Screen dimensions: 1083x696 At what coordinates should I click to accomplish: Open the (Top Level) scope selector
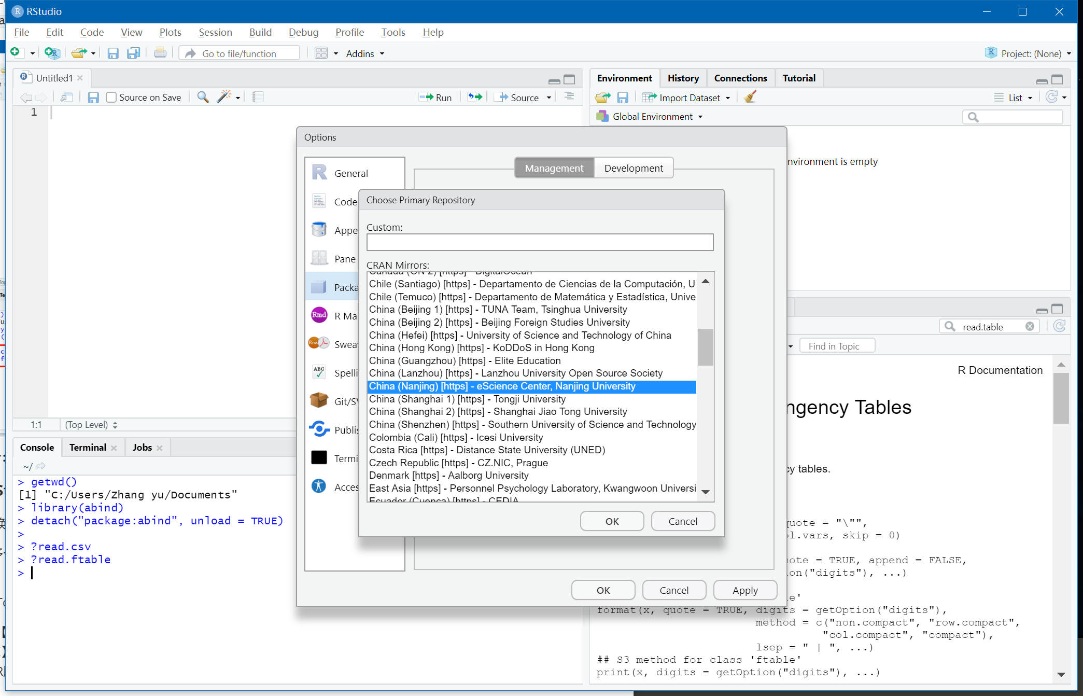[91, 424]
